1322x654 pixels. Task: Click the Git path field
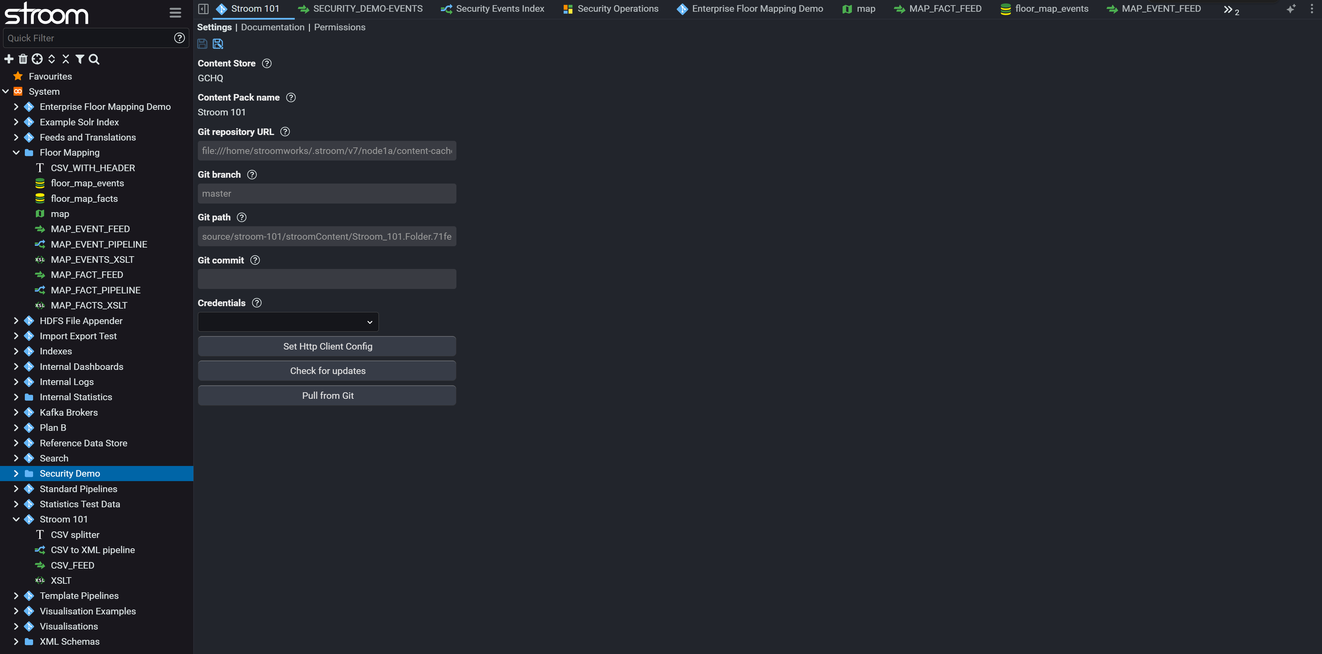(327, 237)
